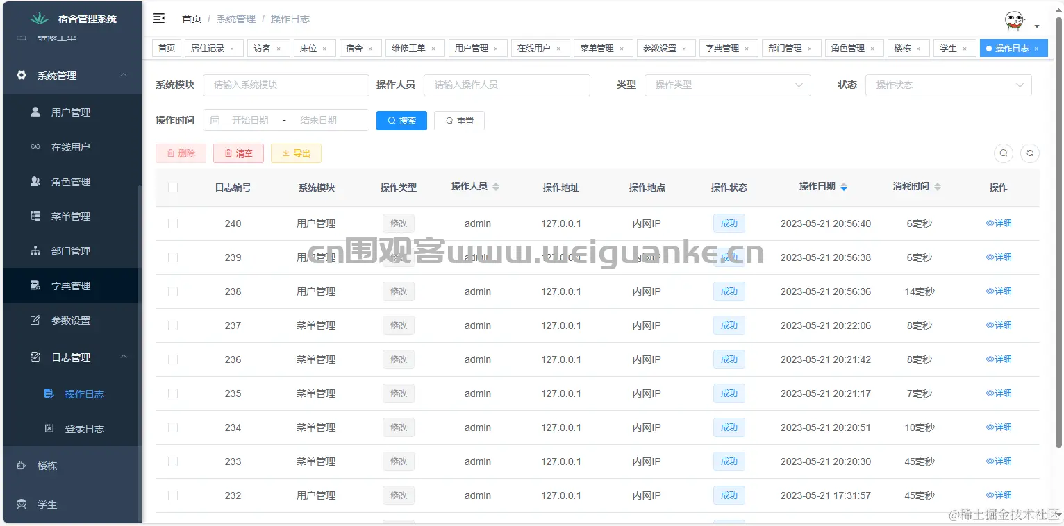Open 参数设置 in the sidebar menu
The height and width of the screenshot is (526, 1064).
pos(71,320)
